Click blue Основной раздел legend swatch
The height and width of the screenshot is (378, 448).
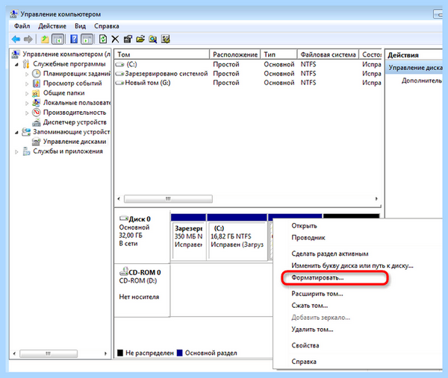180,353
